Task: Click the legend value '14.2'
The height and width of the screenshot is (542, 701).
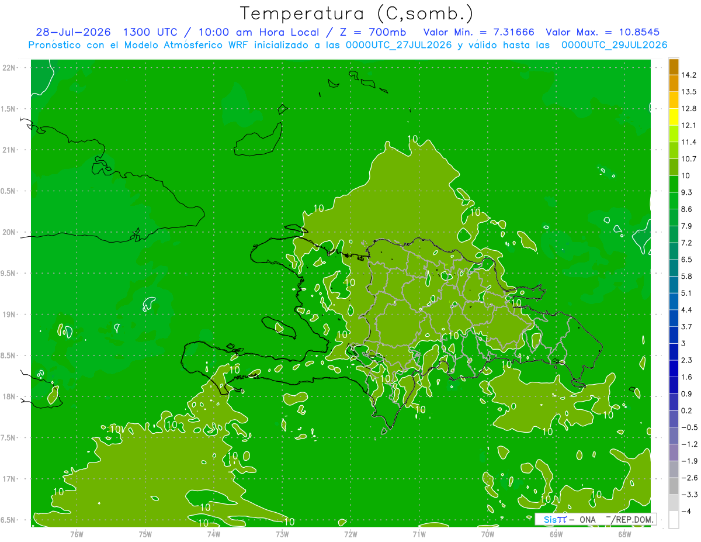Action: [689, 75]
